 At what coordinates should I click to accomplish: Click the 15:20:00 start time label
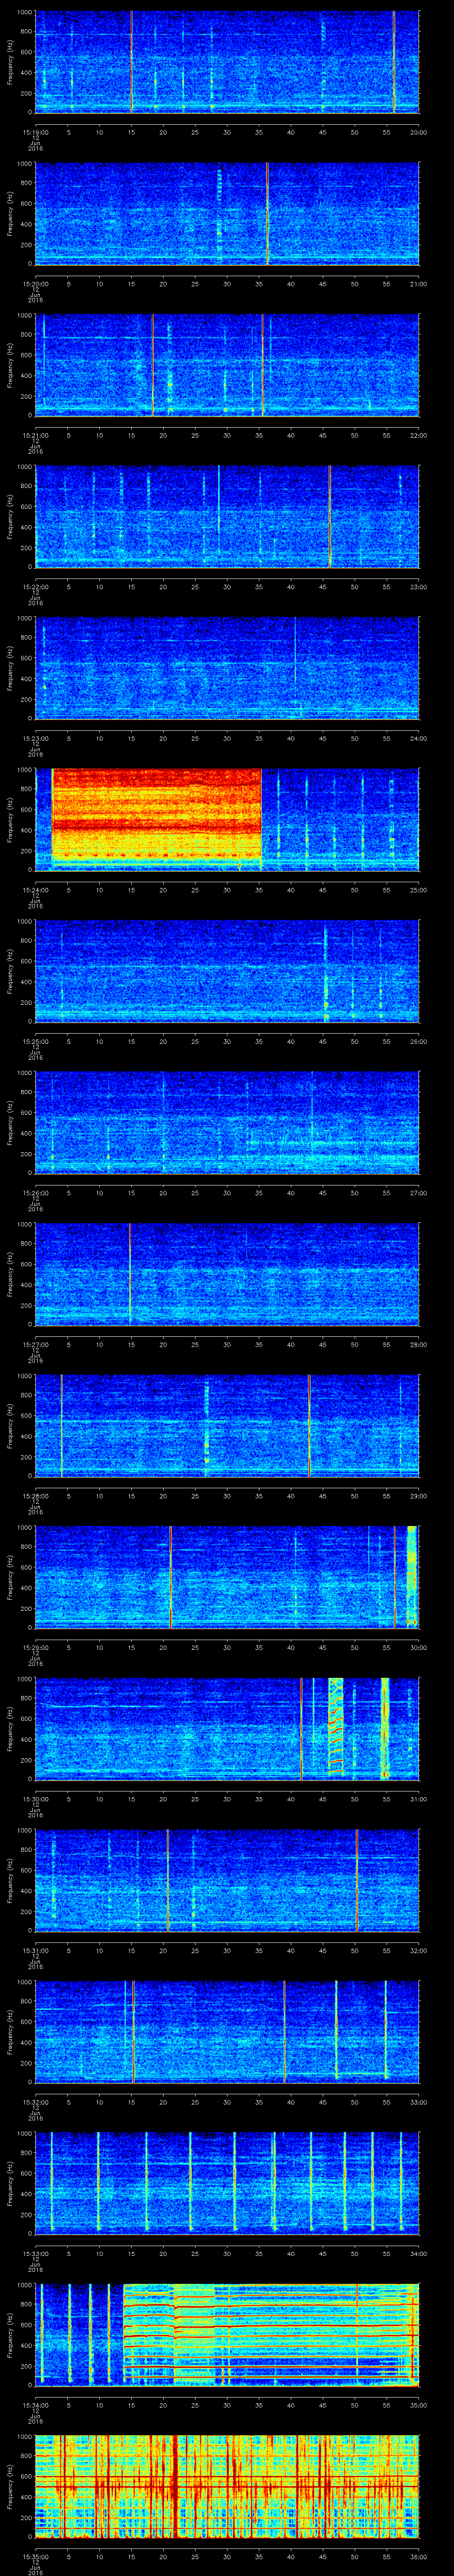click(x=35, y=284)
